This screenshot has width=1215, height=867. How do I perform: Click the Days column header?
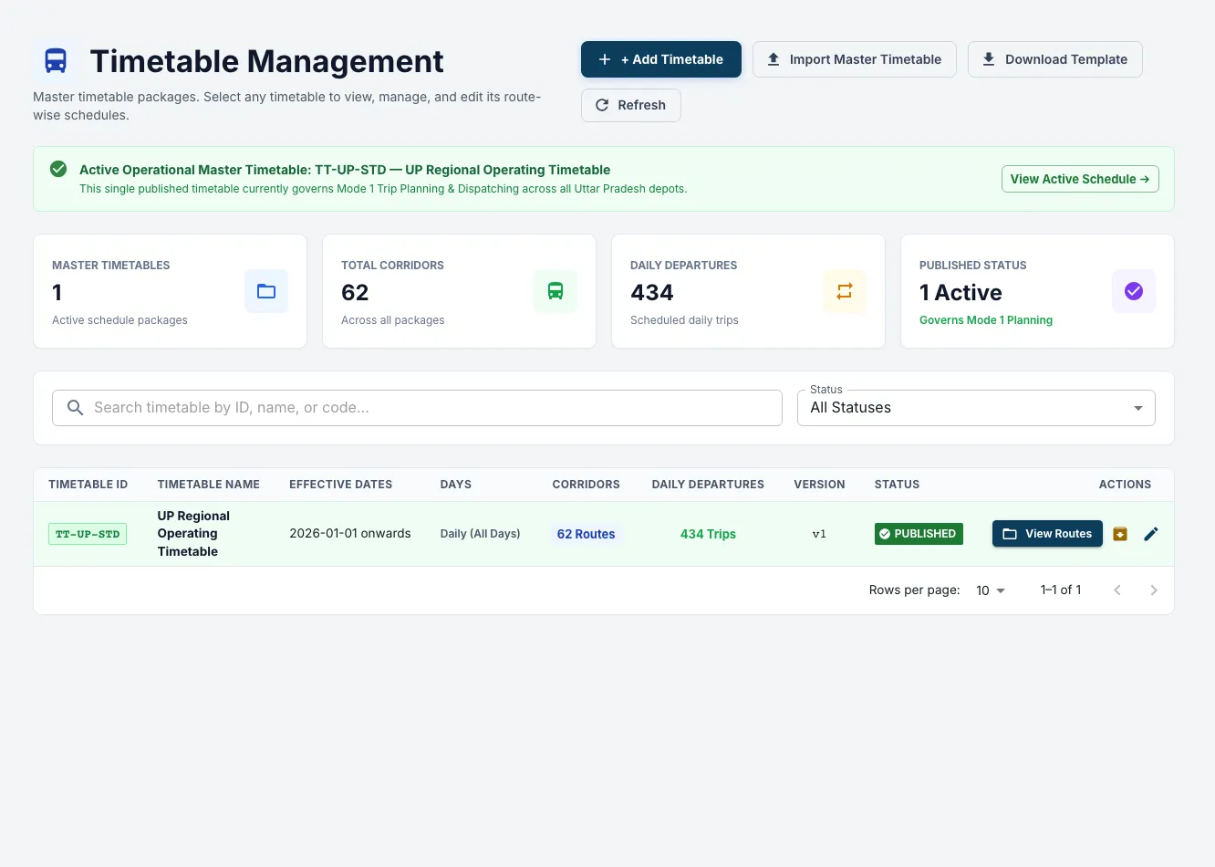(456, 485)
